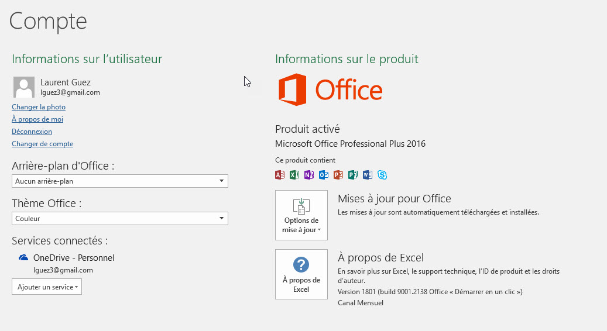The image size is (607, 331).
Task: Click the Word app icon
Action: point(368,175)
